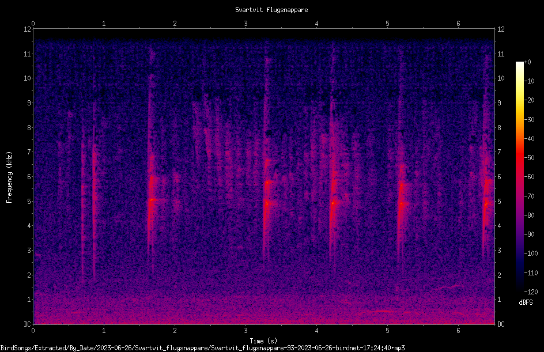Screen dimensions: 544x352
Task: Click the '6' tick on the bottom time axis
Action: click(x=458, y=331)
